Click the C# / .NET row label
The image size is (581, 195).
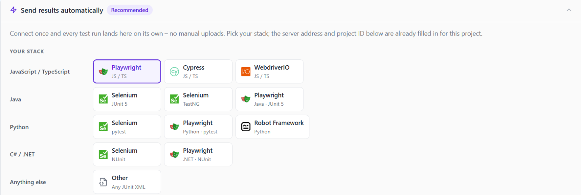[22, 155]
